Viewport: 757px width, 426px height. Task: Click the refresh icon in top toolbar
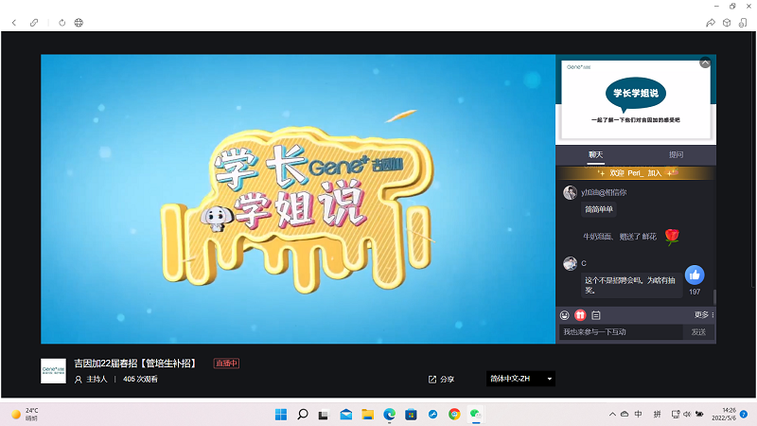coord(62,22)
